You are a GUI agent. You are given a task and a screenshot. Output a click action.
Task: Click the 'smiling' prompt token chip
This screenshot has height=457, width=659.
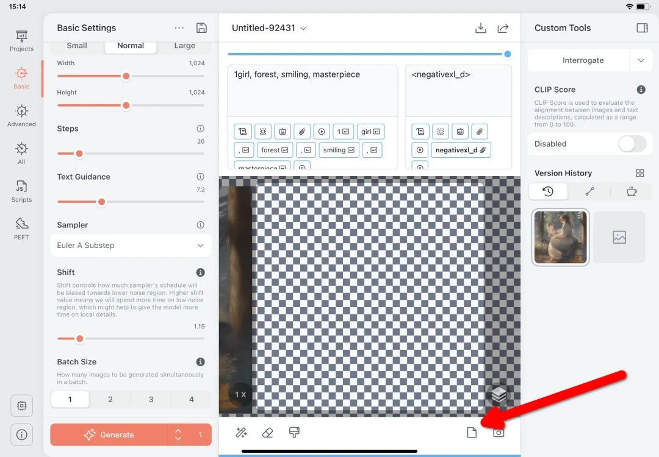pyautogui.click(x=339, y=151)
